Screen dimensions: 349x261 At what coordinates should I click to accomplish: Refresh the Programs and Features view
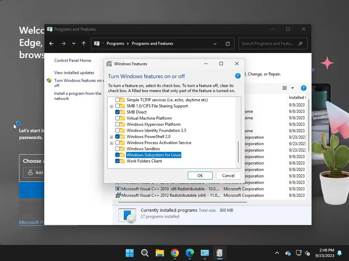point(227,44)
